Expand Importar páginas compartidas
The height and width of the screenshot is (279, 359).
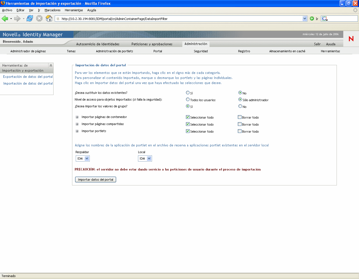[77, 124]
